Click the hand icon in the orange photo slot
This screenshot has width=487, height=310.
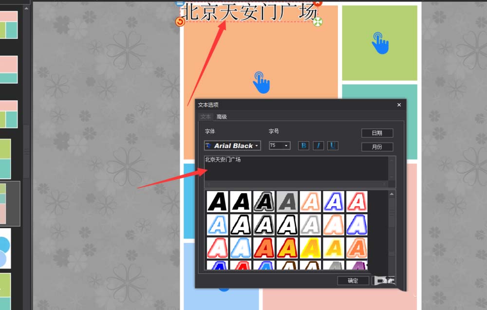coord(261,83)
